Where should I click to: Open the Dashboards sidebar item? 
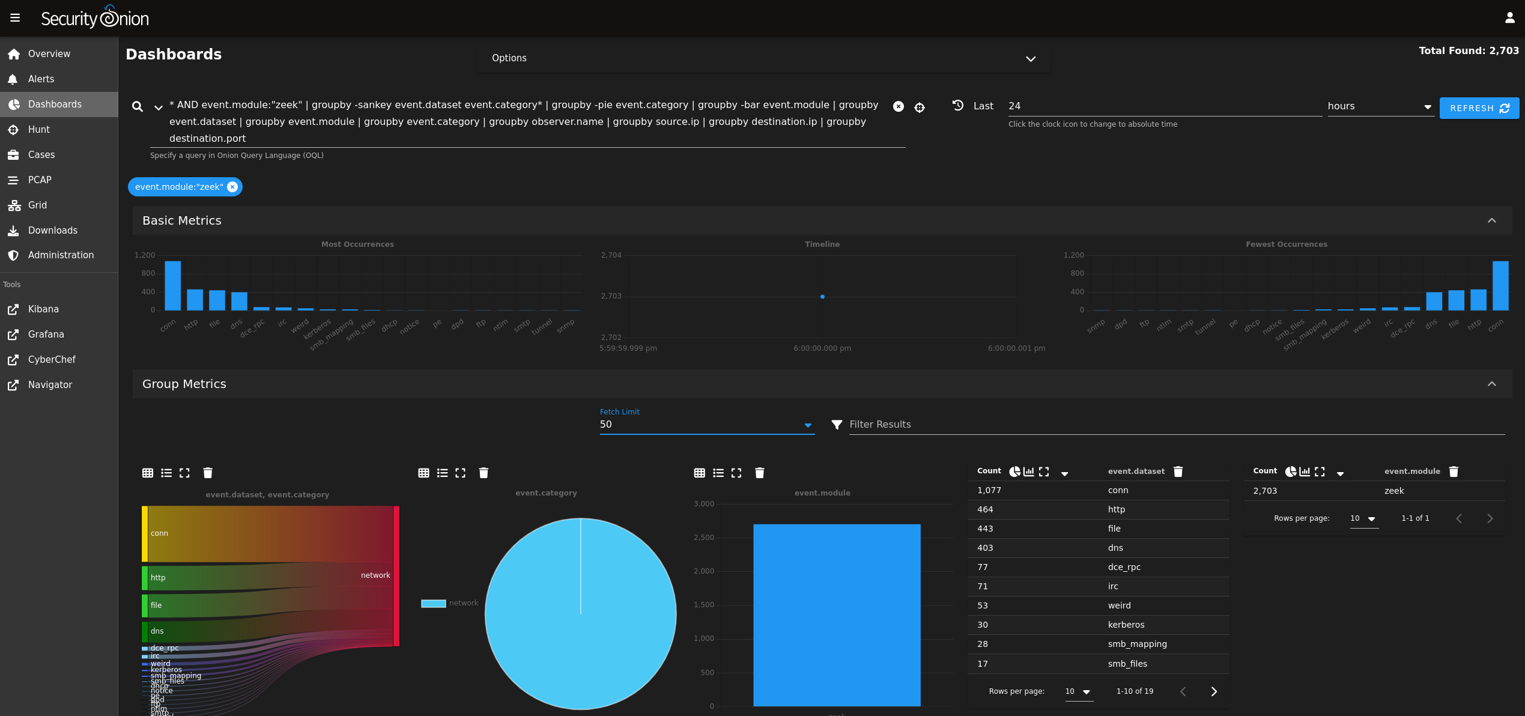55,104
